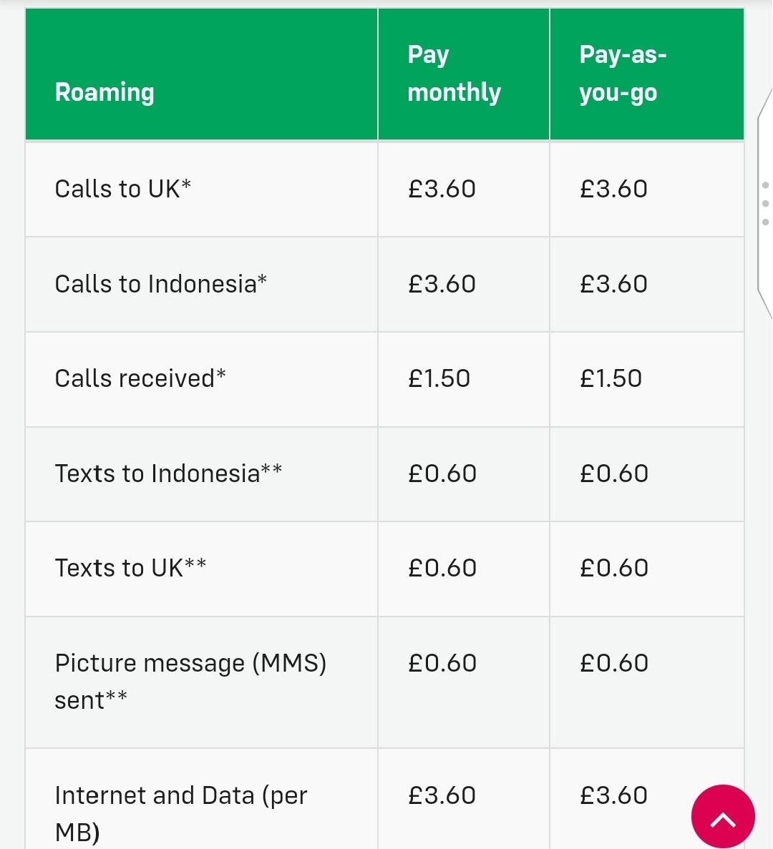The width and height of the screenshot is (773, 849).
Task: Select Pay-as-you-go price for Texts to Indonesia
Action: 614,473
